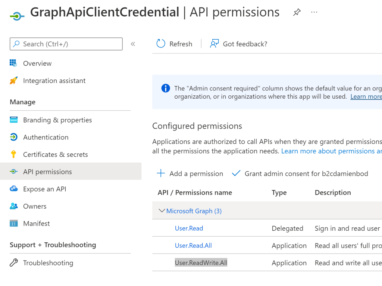The height and width of the screenshot is (286, 382).
Task: Click the Integration assistant rocket icon
Action: tap(14, 80)
